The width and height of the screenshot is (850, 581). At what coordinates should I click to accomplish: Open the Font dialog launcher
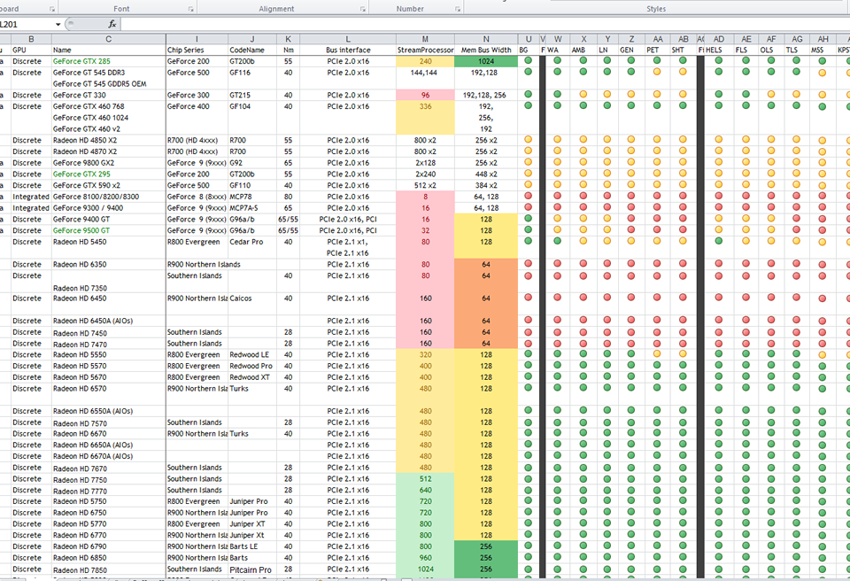click(x=191, y=9)
